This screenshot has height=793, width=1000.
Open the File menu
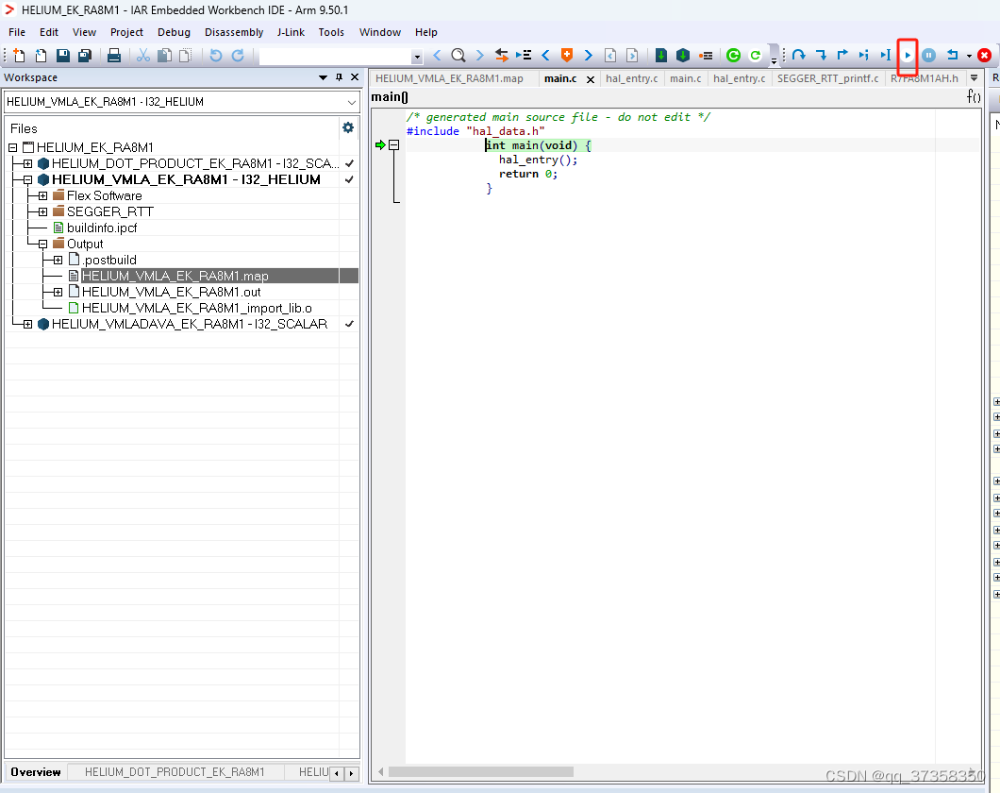[x=17, y=32]
